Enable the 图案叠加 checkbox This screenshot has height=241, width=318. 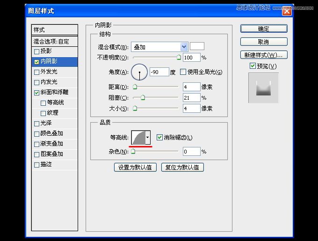36,154
